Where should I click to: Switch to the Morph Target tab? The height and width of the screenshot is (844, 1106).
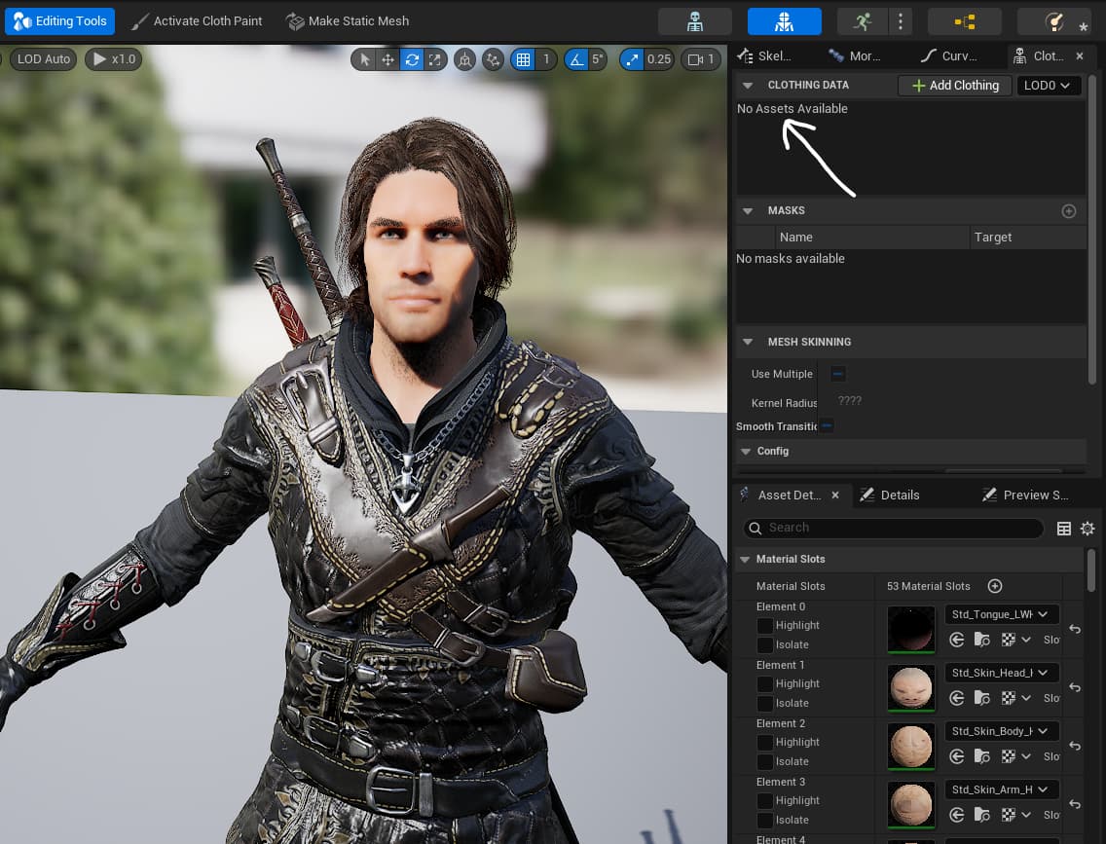[855, 55]
